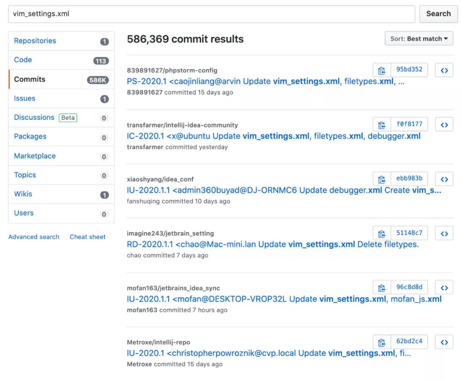This screenshot has height=380, width=462.
Task: Open the Sort: Best match dropdown
Action: point(419,39)
